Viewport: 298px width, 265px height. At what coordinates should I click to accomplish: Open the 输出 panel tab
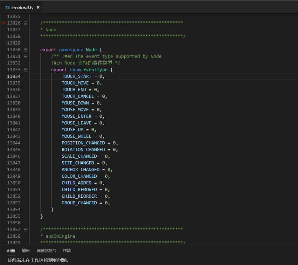point(26,251)
